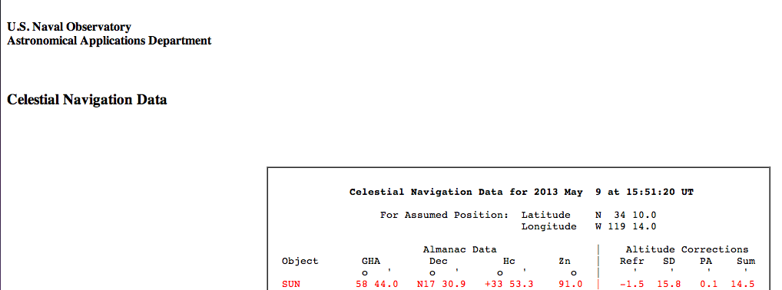The width and height of the screenshot is (782, 290).
Task: Select the Altitude Corrections section header
Action: click(x=688, y=249)
